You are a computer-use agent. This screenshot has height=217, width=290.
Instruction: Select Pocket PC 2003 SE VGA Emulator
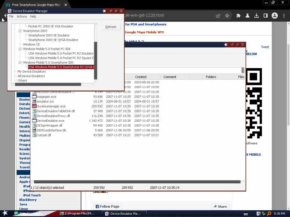pyautogui.click(x=51, y=26)
